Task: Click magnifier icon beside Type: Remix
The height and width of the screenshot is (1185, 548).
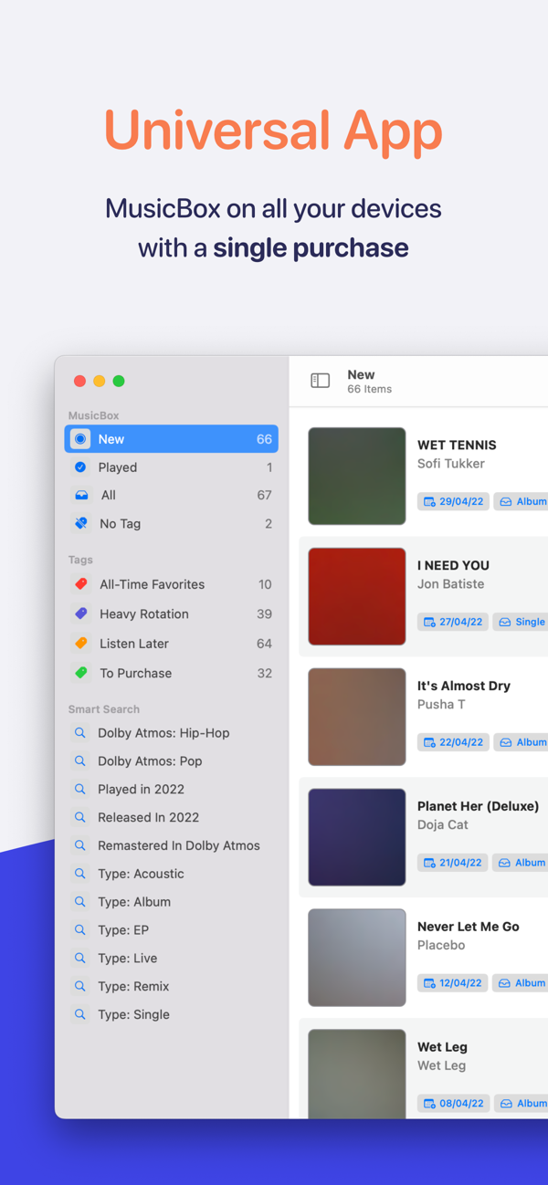Action: (80, 987)
